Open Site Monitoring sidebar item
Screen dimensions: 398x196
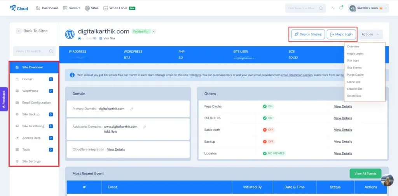(34, 126)
